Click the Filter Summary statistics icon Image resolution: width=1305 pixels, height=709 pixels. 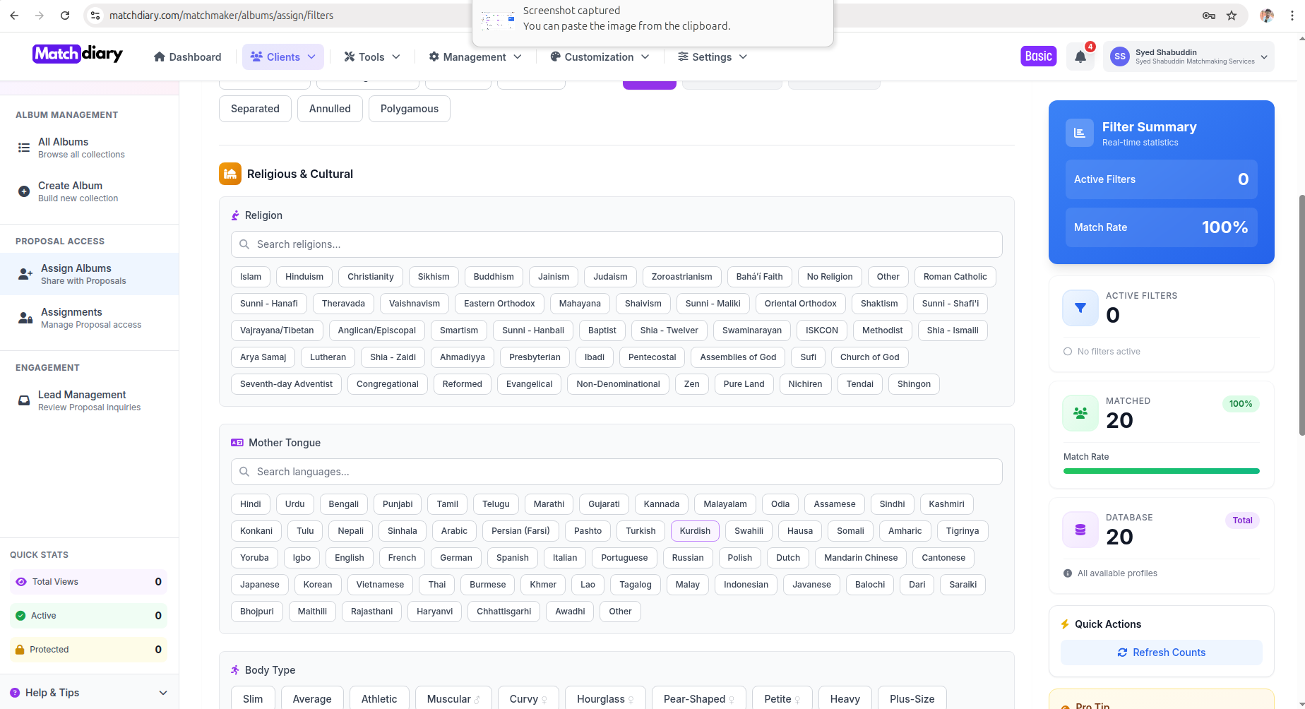click(1079, 133)
